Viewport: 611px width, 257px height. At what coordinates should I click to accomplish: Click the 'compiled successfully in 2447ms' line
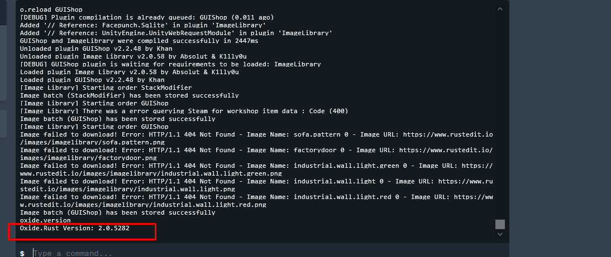click(x=139, y=41)
